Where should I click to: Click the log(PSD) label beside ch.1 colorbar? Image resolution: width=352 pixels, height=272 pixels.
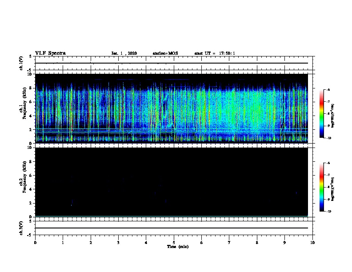333,116
